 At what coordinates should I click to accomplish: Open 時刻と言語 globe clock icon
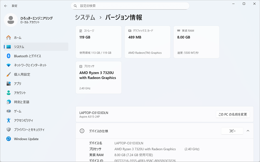click(x=9, y=102)
